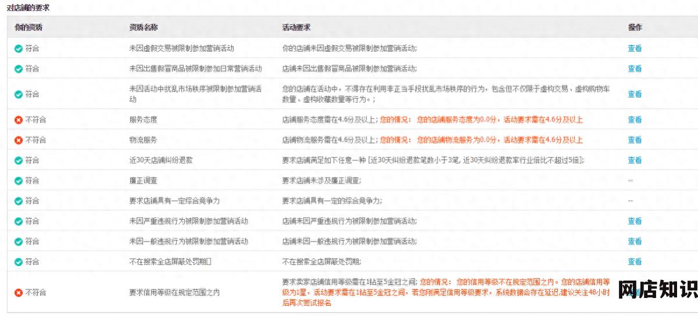View details for 近30天店铺纠纷退款 via 查看

click(x=635, y=160)
